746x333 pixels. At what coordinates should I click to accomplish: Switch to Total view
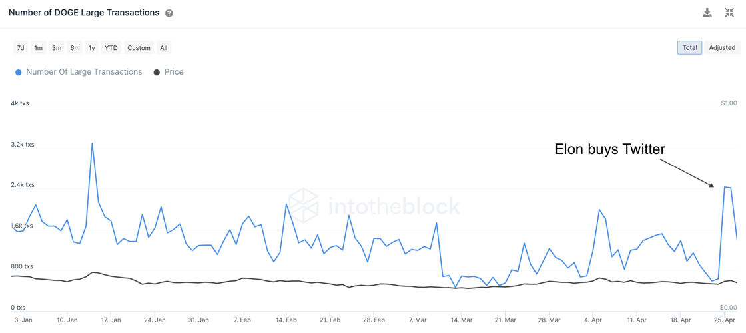click(689, 48)
